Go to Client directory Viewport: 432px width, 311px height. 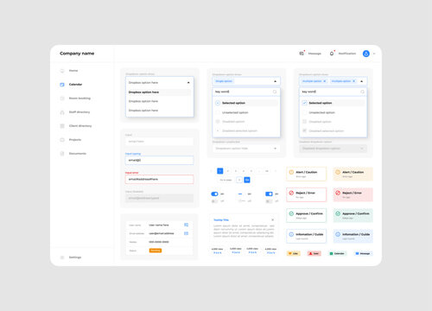tap(80, 126)
